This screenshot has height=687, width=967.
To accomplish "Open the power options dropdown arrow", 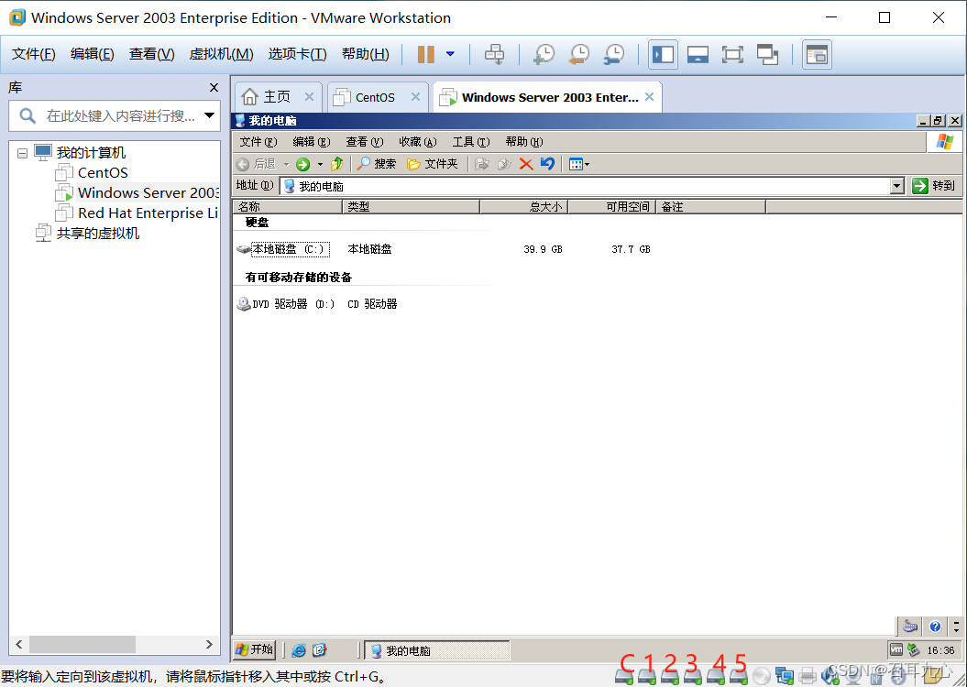I will (450, 54).
